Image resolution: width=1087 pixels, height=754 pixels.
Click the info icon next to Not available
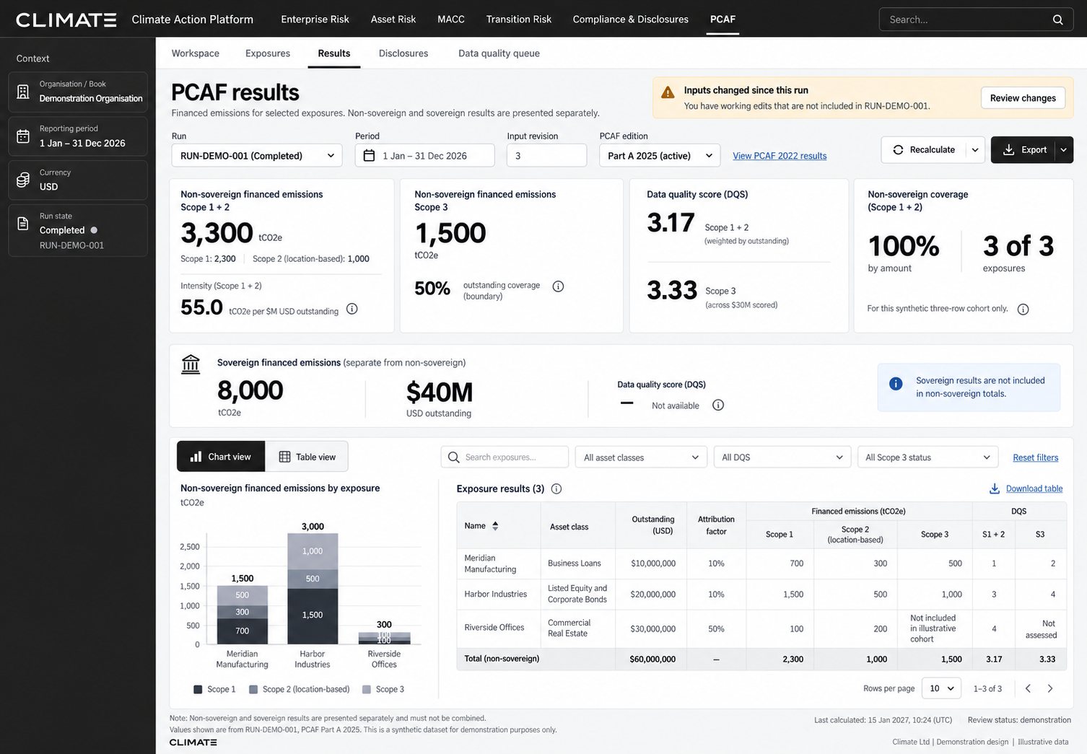click(x=718, y=405)
